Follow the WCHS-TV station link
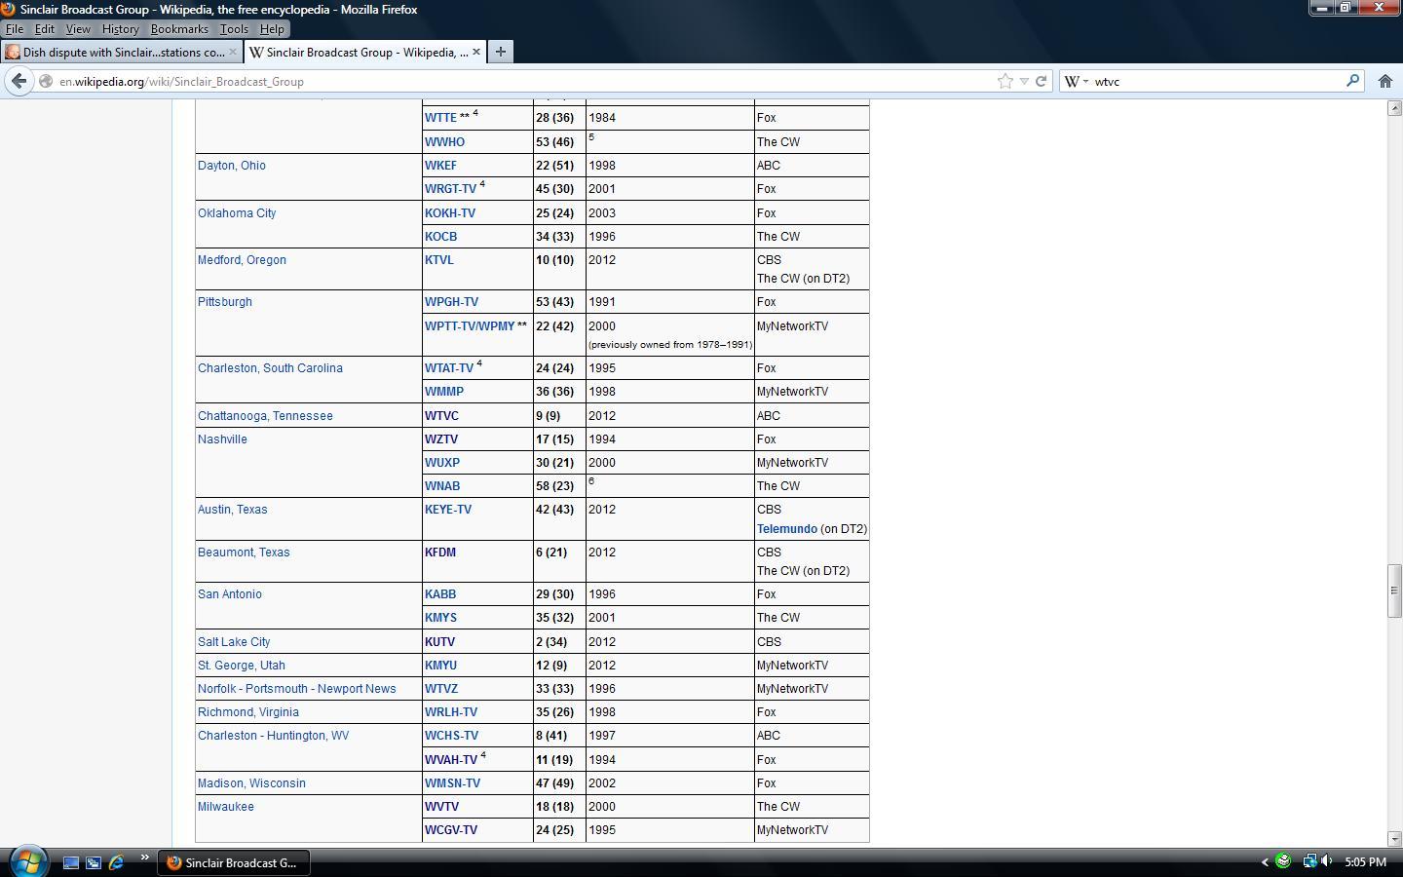This screenshot has height=877, width=1403. (x=451, y=736)
